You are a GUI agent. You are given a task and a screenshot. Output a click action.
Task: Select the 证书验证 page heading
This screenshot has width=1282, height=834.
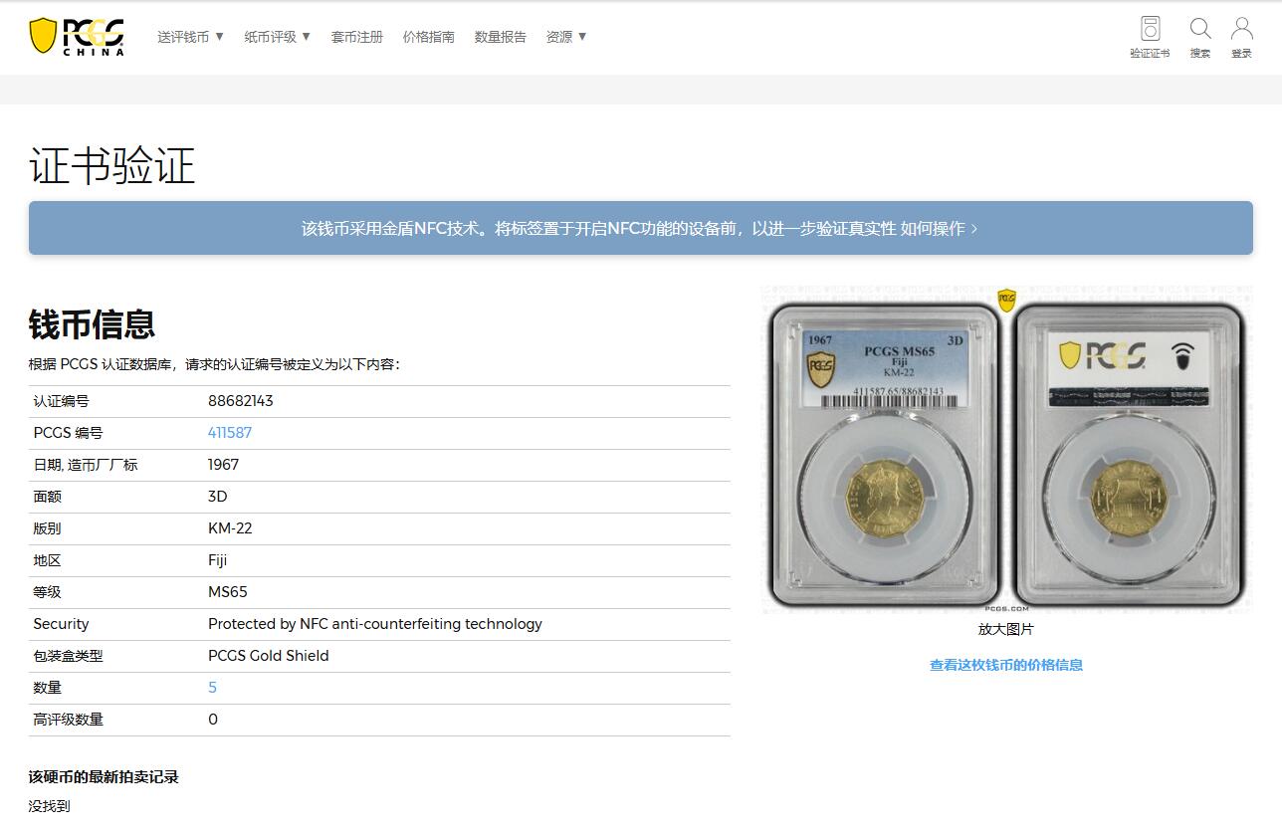pyautogui.click(x=111, y=165)
